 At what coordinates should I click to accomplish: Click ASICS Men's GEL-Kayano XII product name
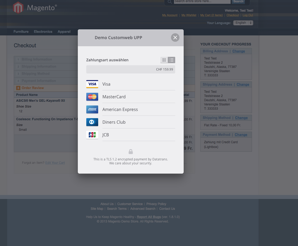40,101
